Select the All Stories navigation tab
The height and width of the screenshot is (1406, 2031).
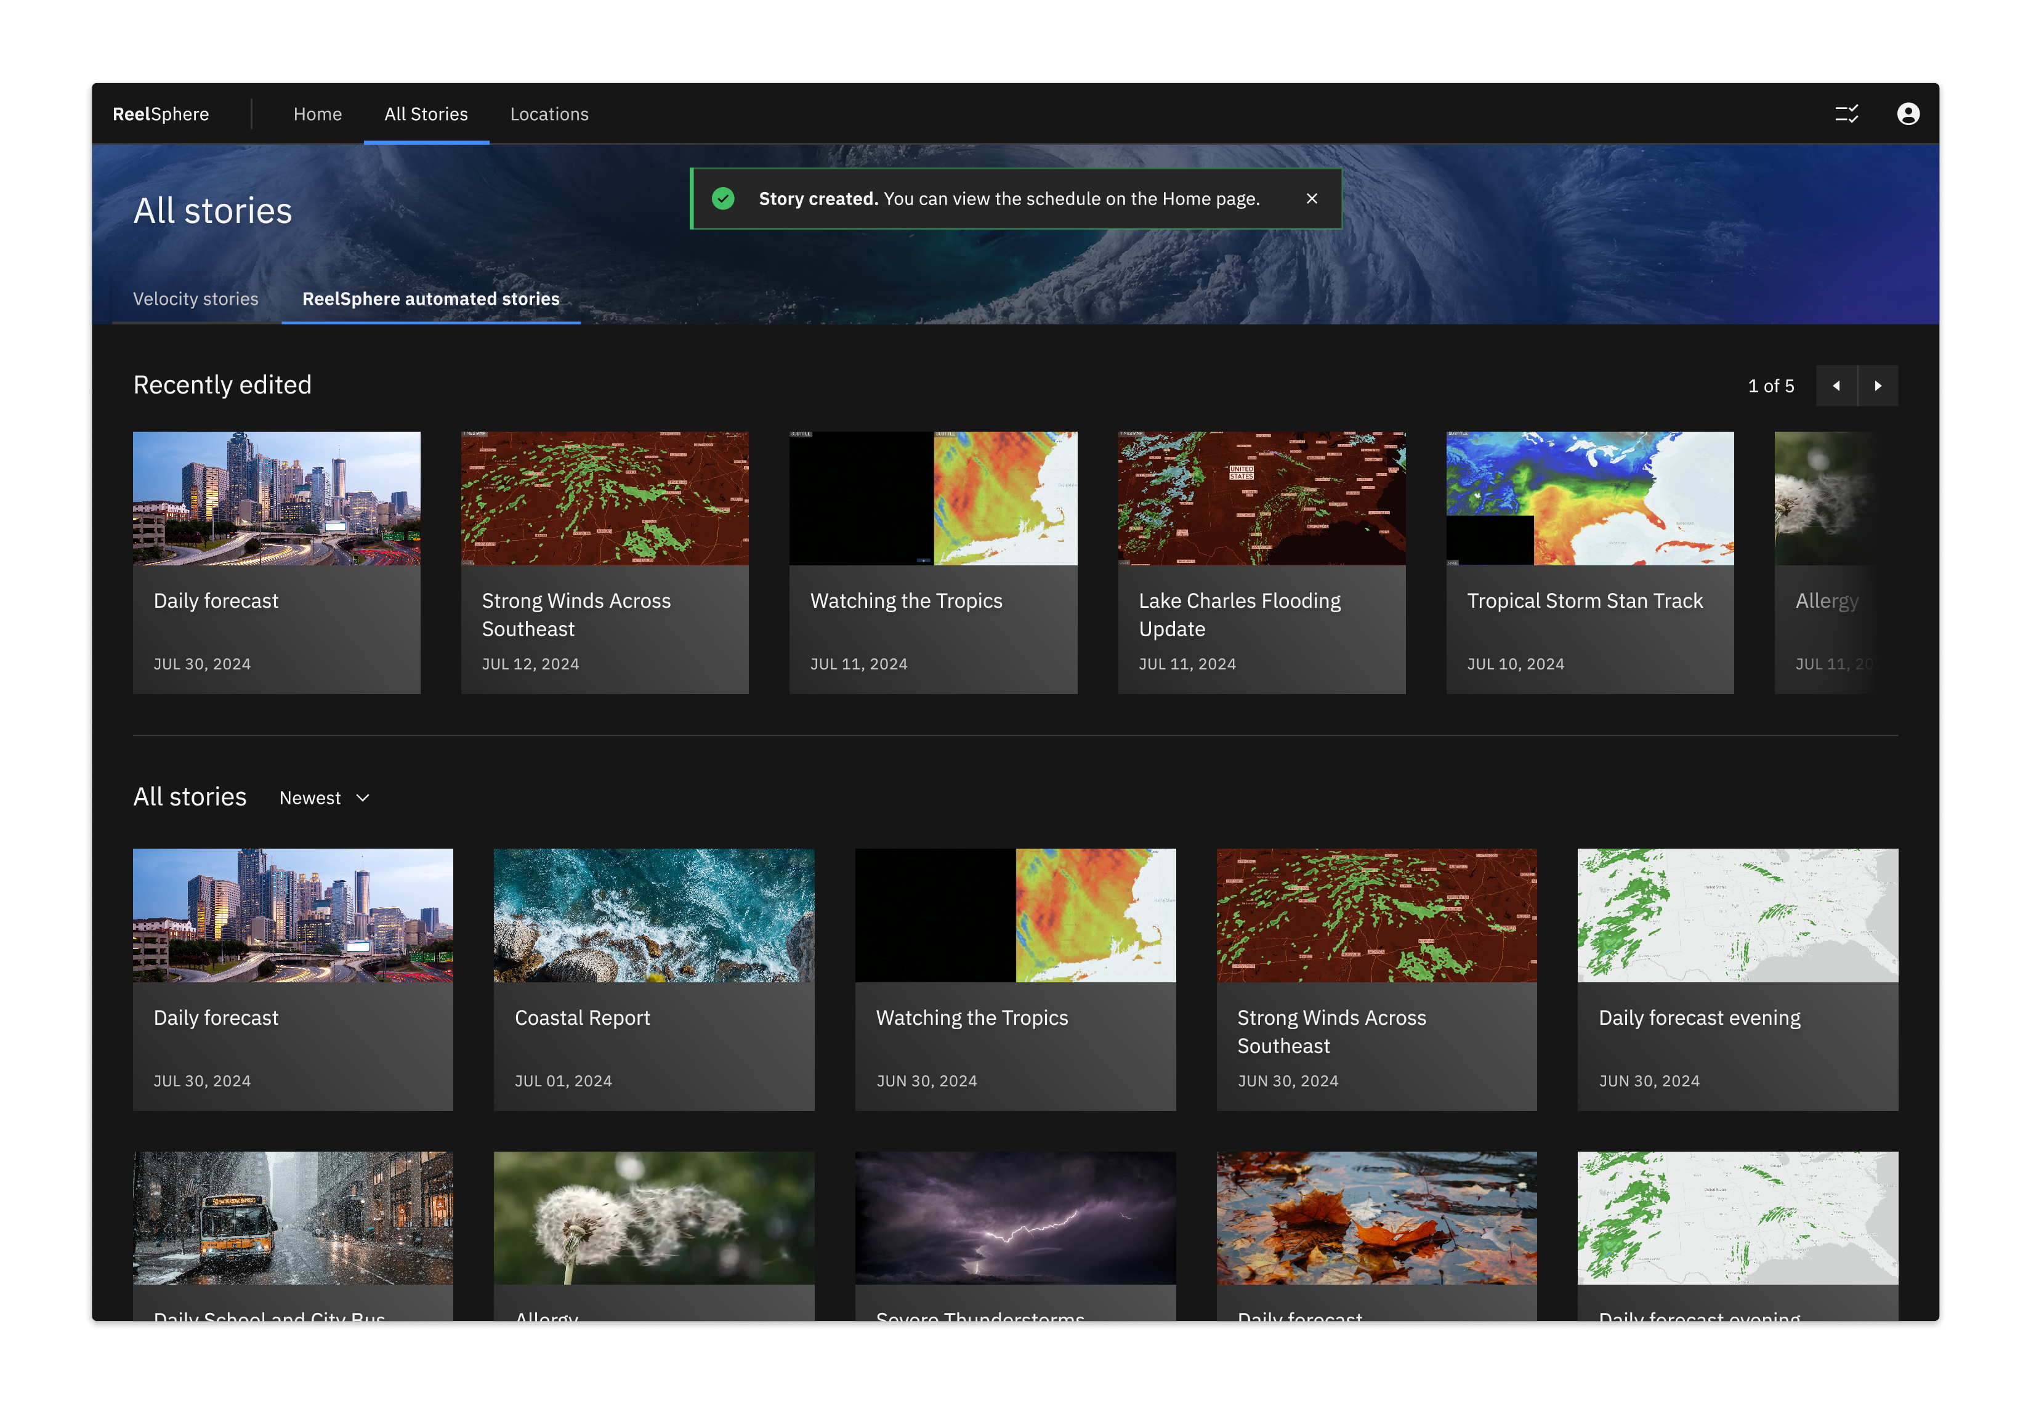click(x=426, y=114)
